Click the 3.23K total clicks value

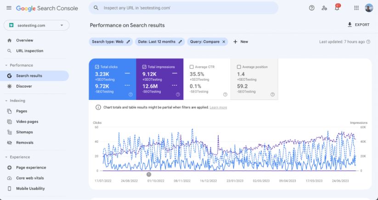(102, 74)
